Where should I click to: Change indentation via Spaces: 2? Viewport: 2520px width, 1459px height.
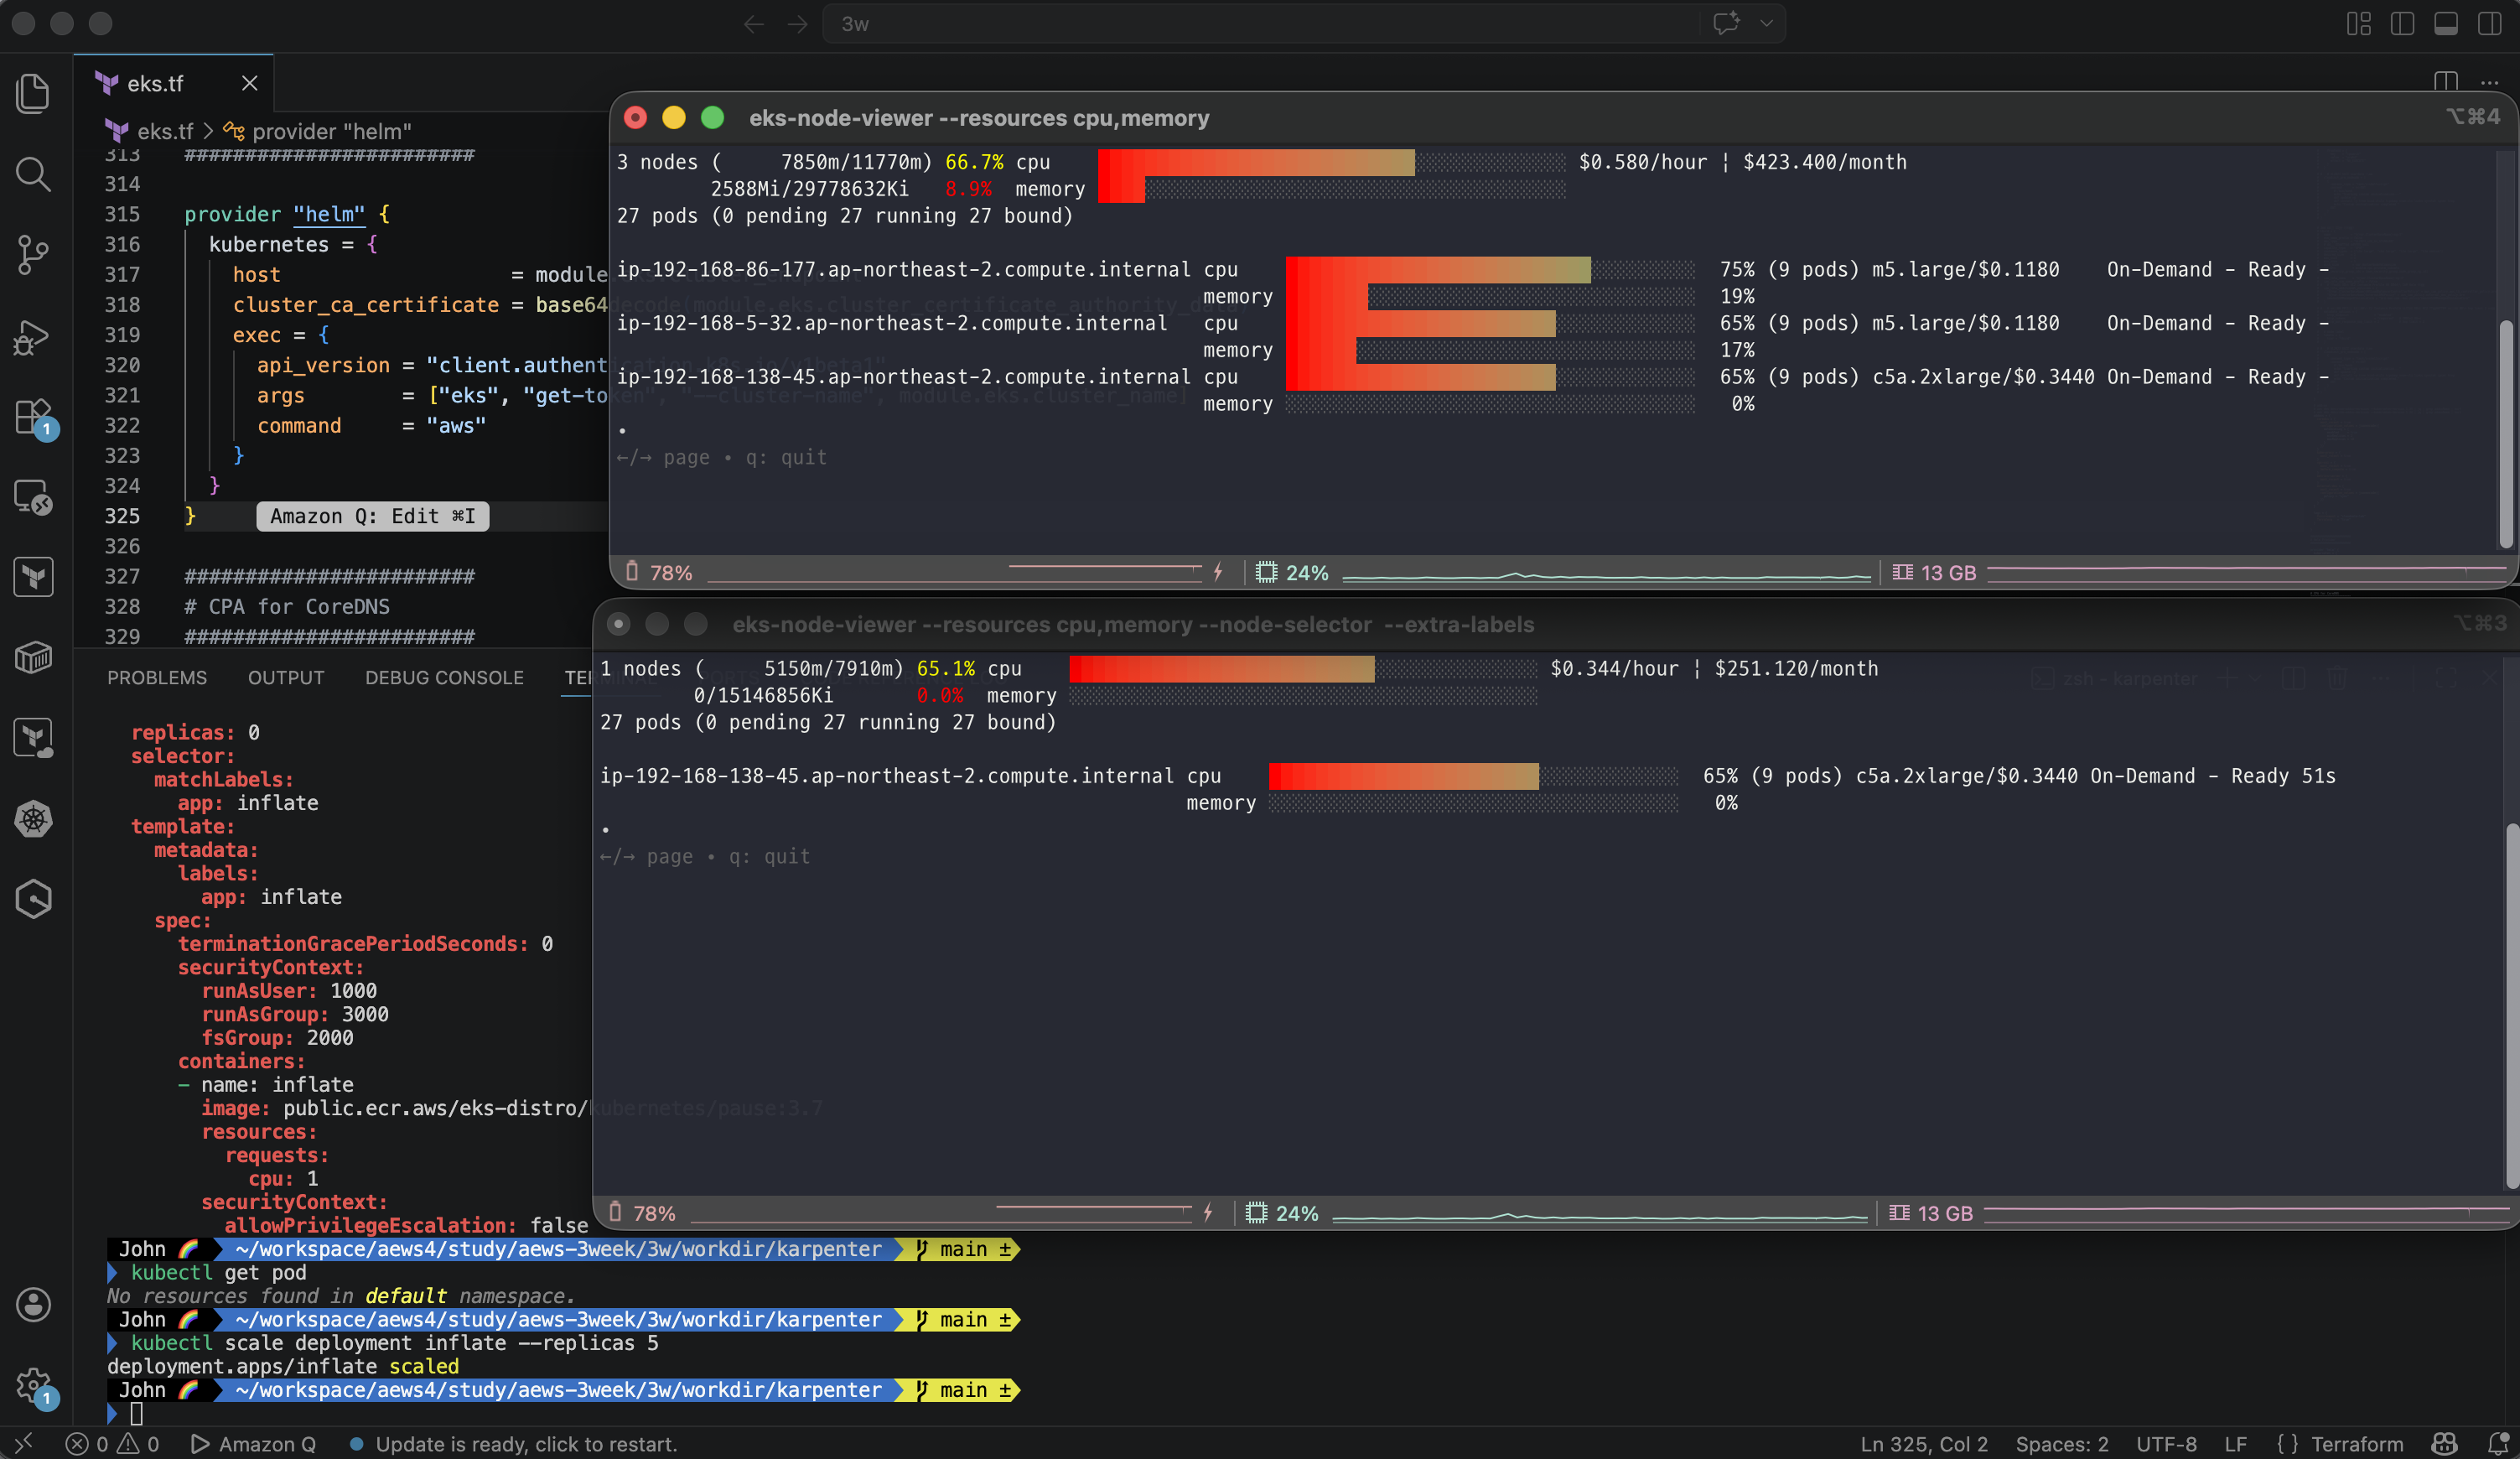(2061, 1443)
